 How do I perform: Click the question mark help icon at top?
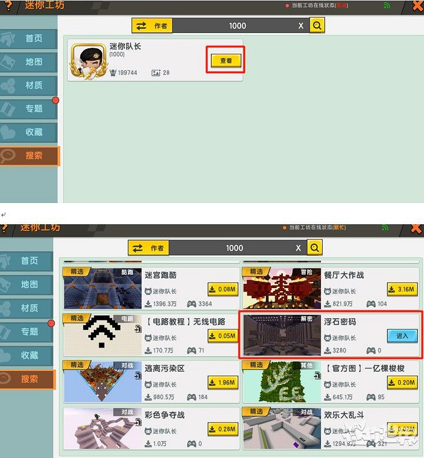tap(8, 6)
